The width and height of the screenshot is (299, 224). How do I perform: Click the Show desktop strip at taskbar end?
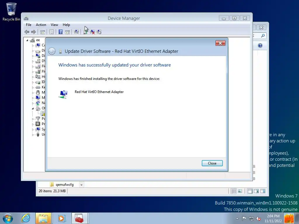[297, 218]
